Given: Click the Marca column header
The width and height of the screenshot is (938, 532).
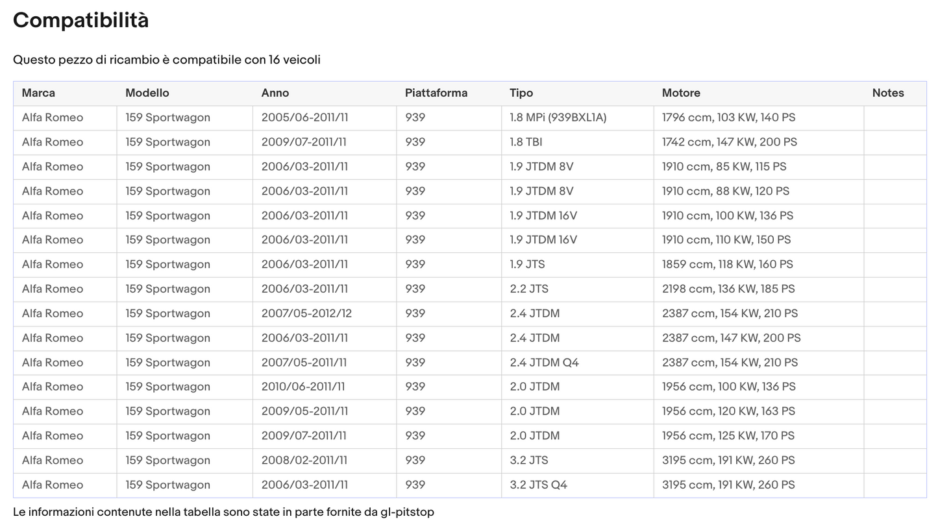Looking at the screenshot, I should tap(38, 93).
